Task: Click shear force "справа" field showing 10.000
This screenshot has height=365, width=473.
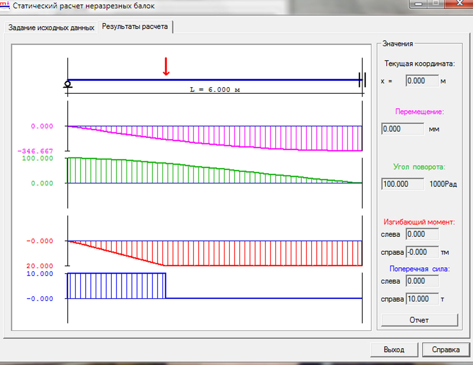Action: click(422, 299)
